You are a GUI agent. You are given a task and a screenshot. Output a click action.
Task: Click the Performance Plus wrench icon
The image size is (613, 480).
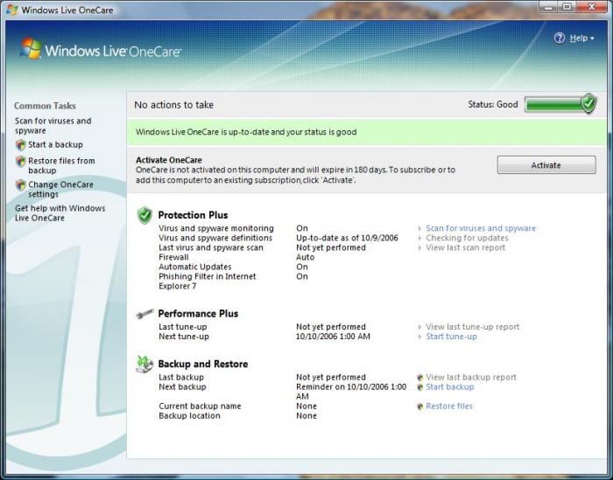(x=144, y=314)
